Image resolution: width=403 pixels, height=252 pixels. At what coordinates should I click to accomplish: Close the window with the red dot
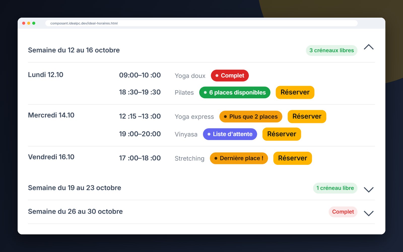(x=24, y=23)
